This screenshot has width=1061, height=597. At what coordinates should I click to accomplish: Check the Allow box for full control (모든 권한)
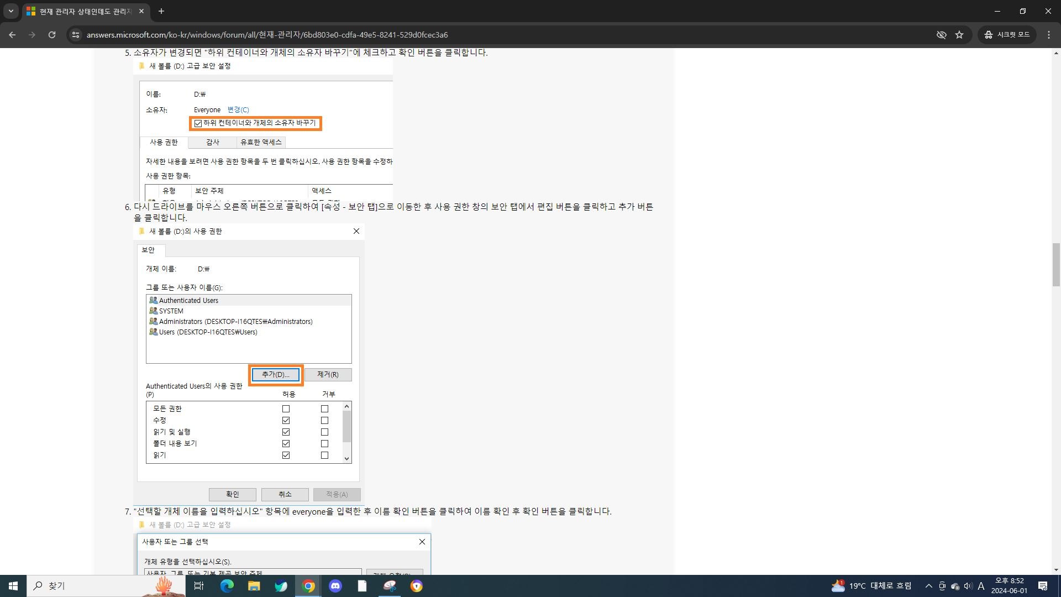(x=286, y=409)
